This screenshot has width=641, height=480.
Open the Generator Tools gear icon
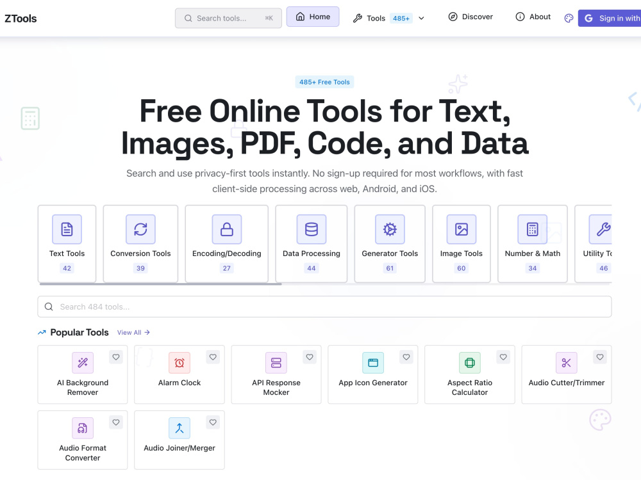[x=390, y=229]
